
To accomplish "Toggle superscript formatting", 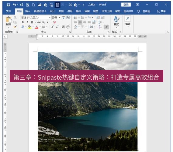I will click(48, 22).
